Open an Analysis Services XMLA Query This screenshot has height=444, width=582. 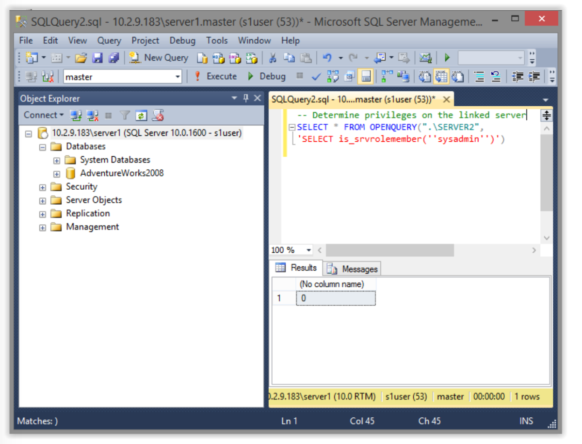[x=251, y=58]
